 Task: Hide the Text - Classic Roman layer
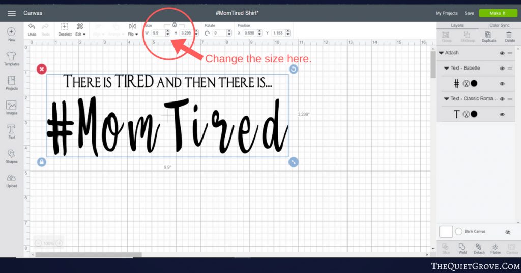(x=502, y=99)
